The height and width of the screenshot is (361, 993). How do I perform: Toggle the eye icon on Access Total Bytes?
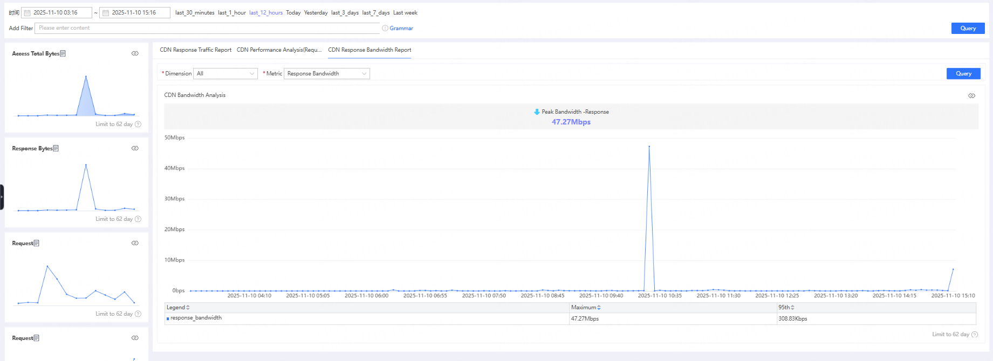pos(135,53)
